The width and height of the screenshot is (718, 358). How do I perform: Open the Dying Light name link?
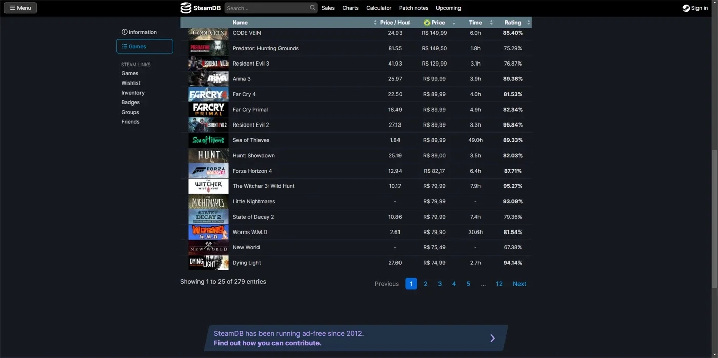click(x=247, y=263)
